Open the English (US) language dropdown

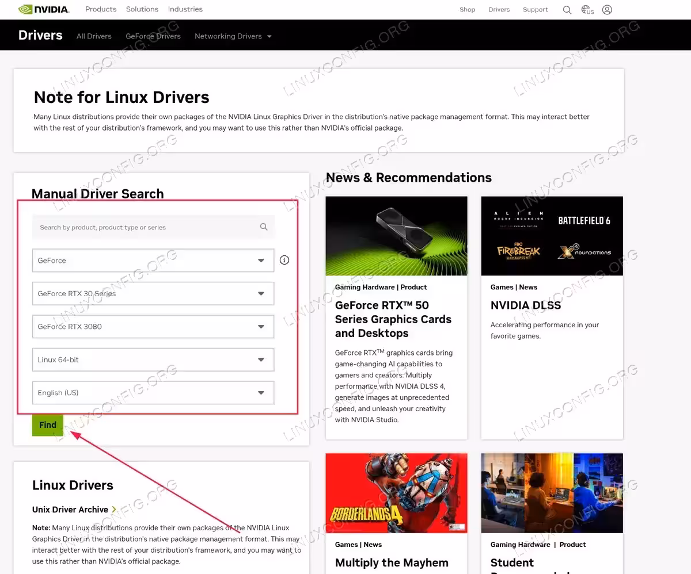point(153,393)
